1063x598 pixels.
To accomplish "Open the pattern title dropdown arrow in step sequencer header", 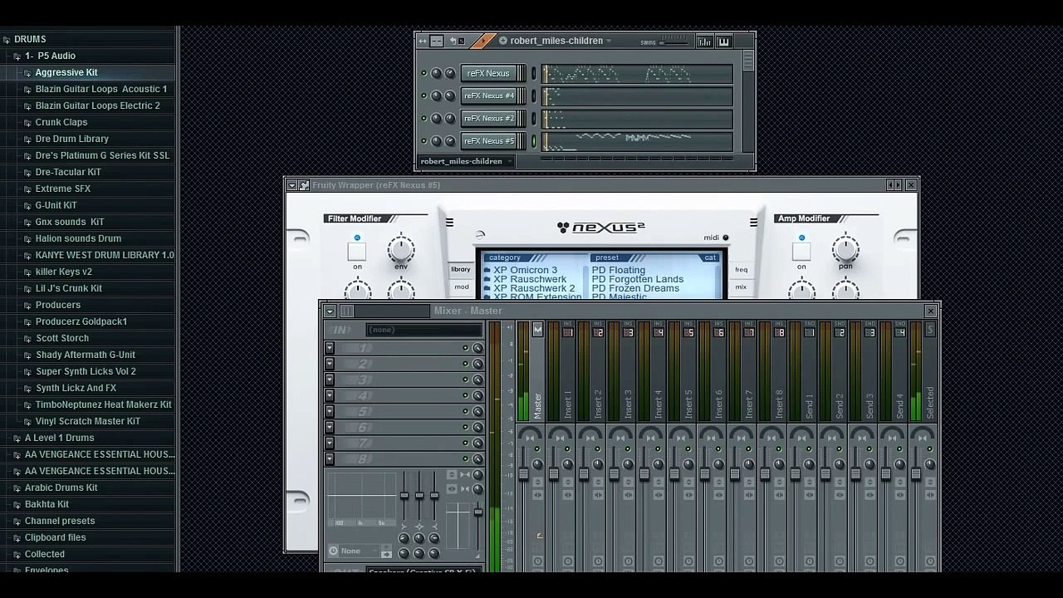I will 609,41.
